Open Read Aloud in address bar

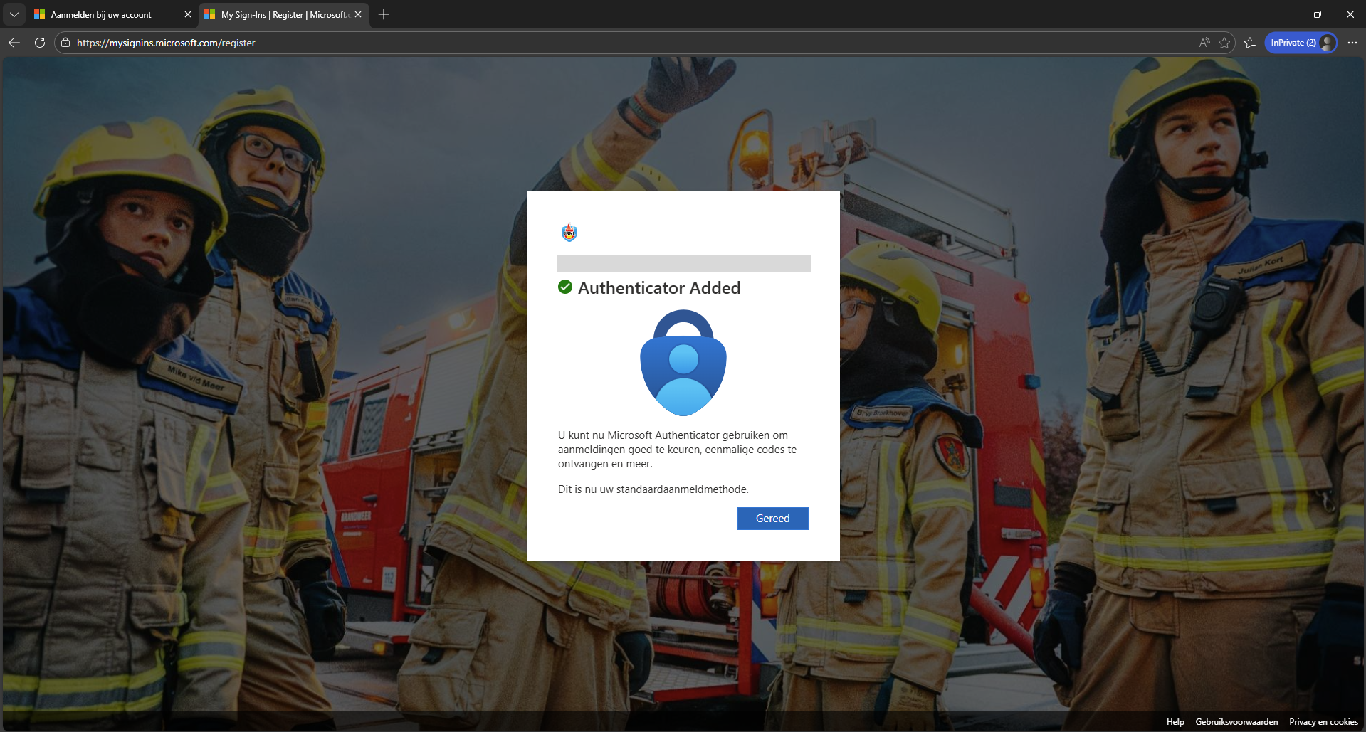point(1204,43)
